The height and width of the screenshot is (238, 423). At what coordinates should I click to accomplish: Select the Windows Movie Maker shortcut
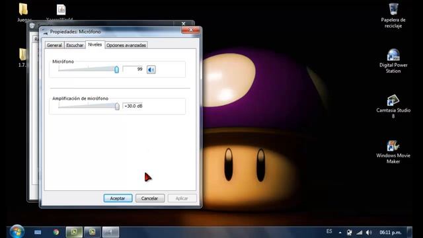click(x=393, y=151)
